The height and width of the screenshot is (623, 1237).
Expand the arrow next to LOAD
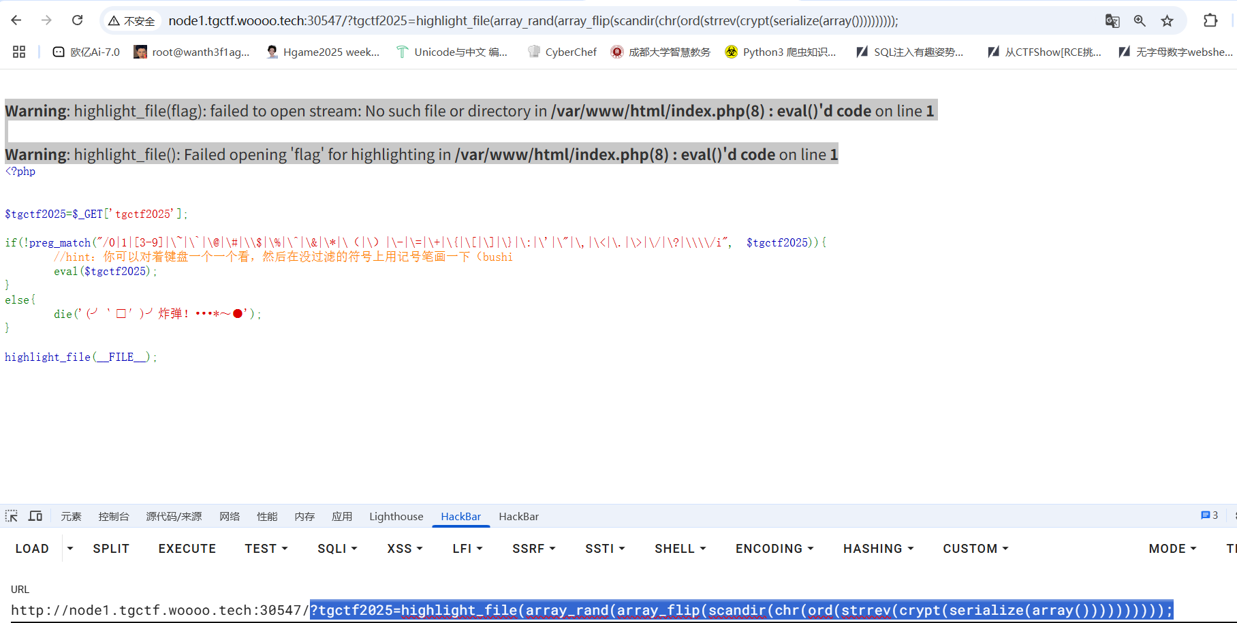pos(69,549)
